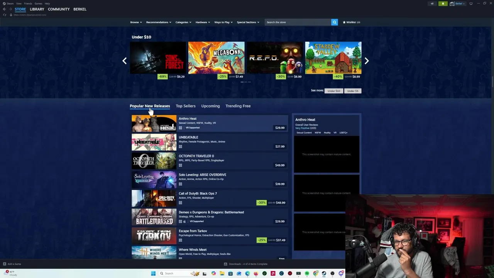
Task: Open the Stardew Valley capsule
Action: (x=333, y=58)
